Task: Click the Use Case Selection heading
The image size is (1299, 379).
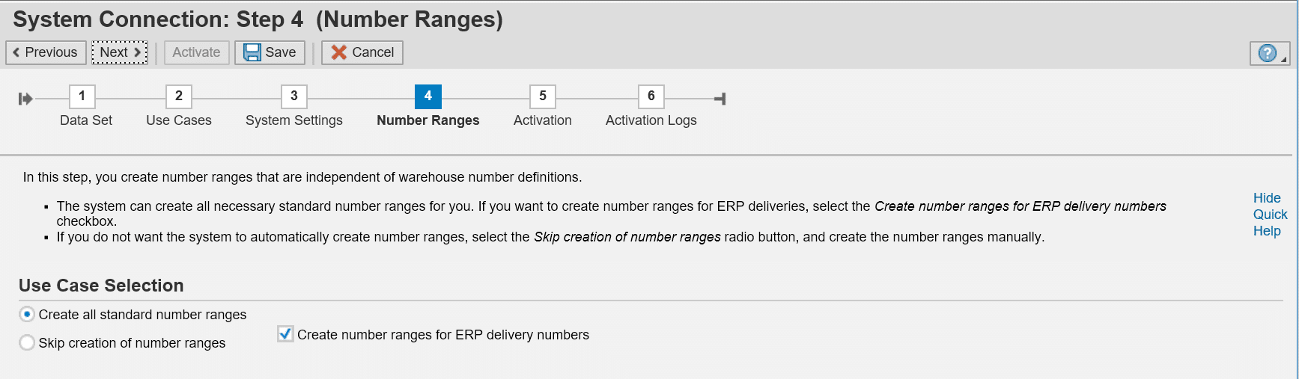Action: pos(101,286)
